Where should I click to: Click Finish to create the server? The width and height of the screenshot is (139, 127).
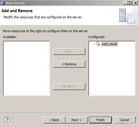click(100, 120)
